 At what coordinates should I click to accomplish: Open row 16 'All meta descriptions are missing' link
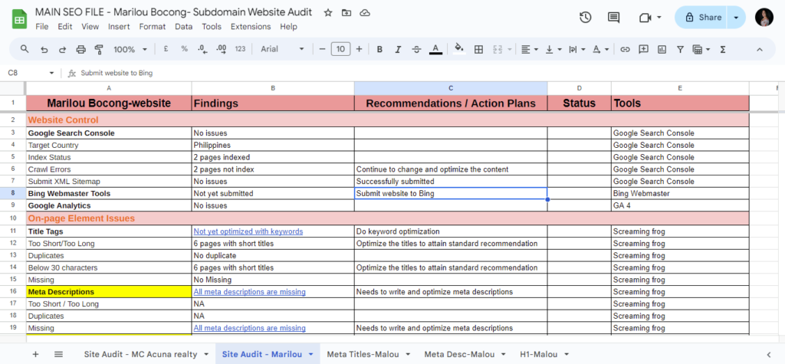249,291
